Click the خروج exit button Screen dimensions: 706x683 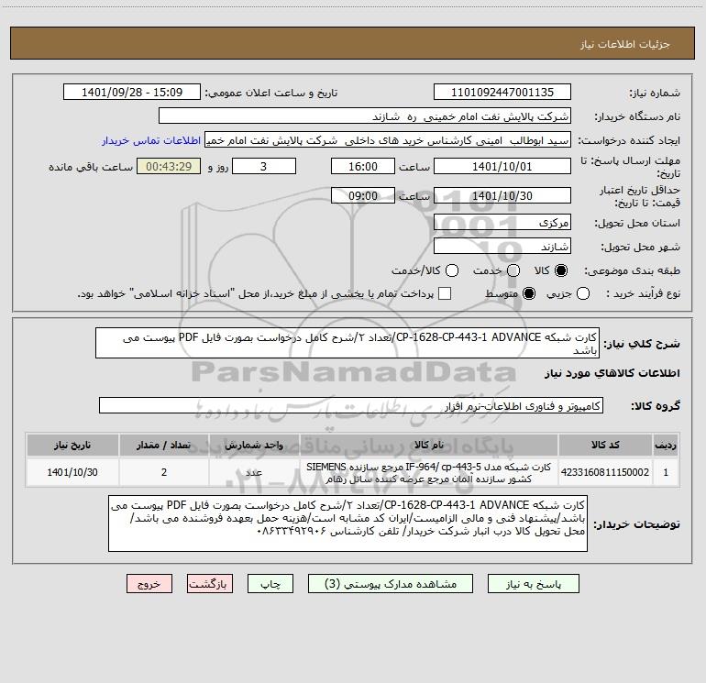[x=149, y=584]
